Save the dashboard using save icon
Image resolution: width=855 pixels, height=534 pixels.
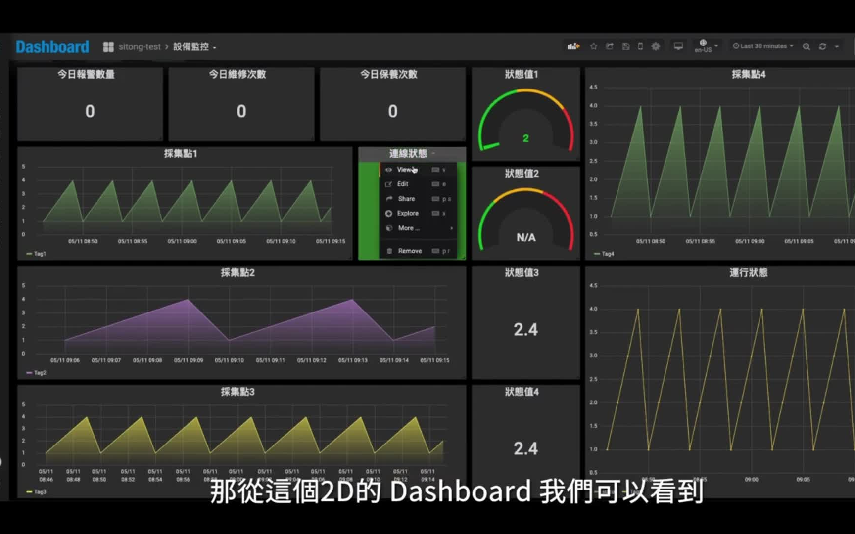tap(625, 46)
